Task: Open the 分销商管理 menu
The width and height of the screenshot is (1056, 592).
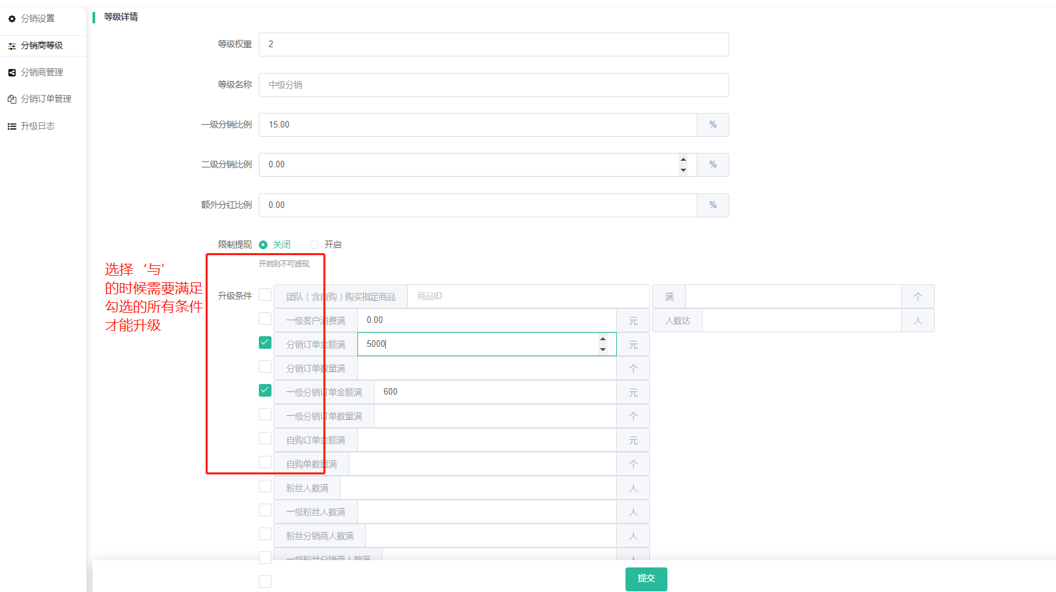Action: point(42,72)
